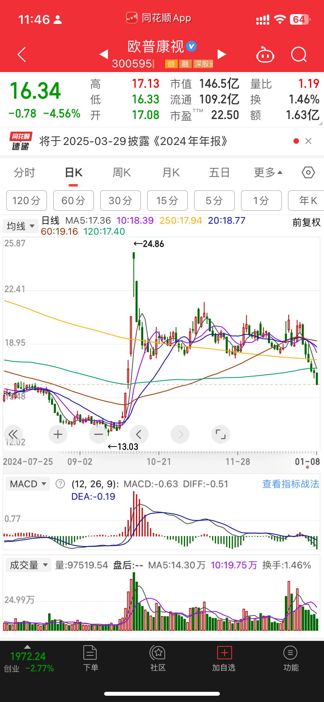This screenshot has width=324, height=702.
Task: Select 15分 period button
Action: pos(167,201)
